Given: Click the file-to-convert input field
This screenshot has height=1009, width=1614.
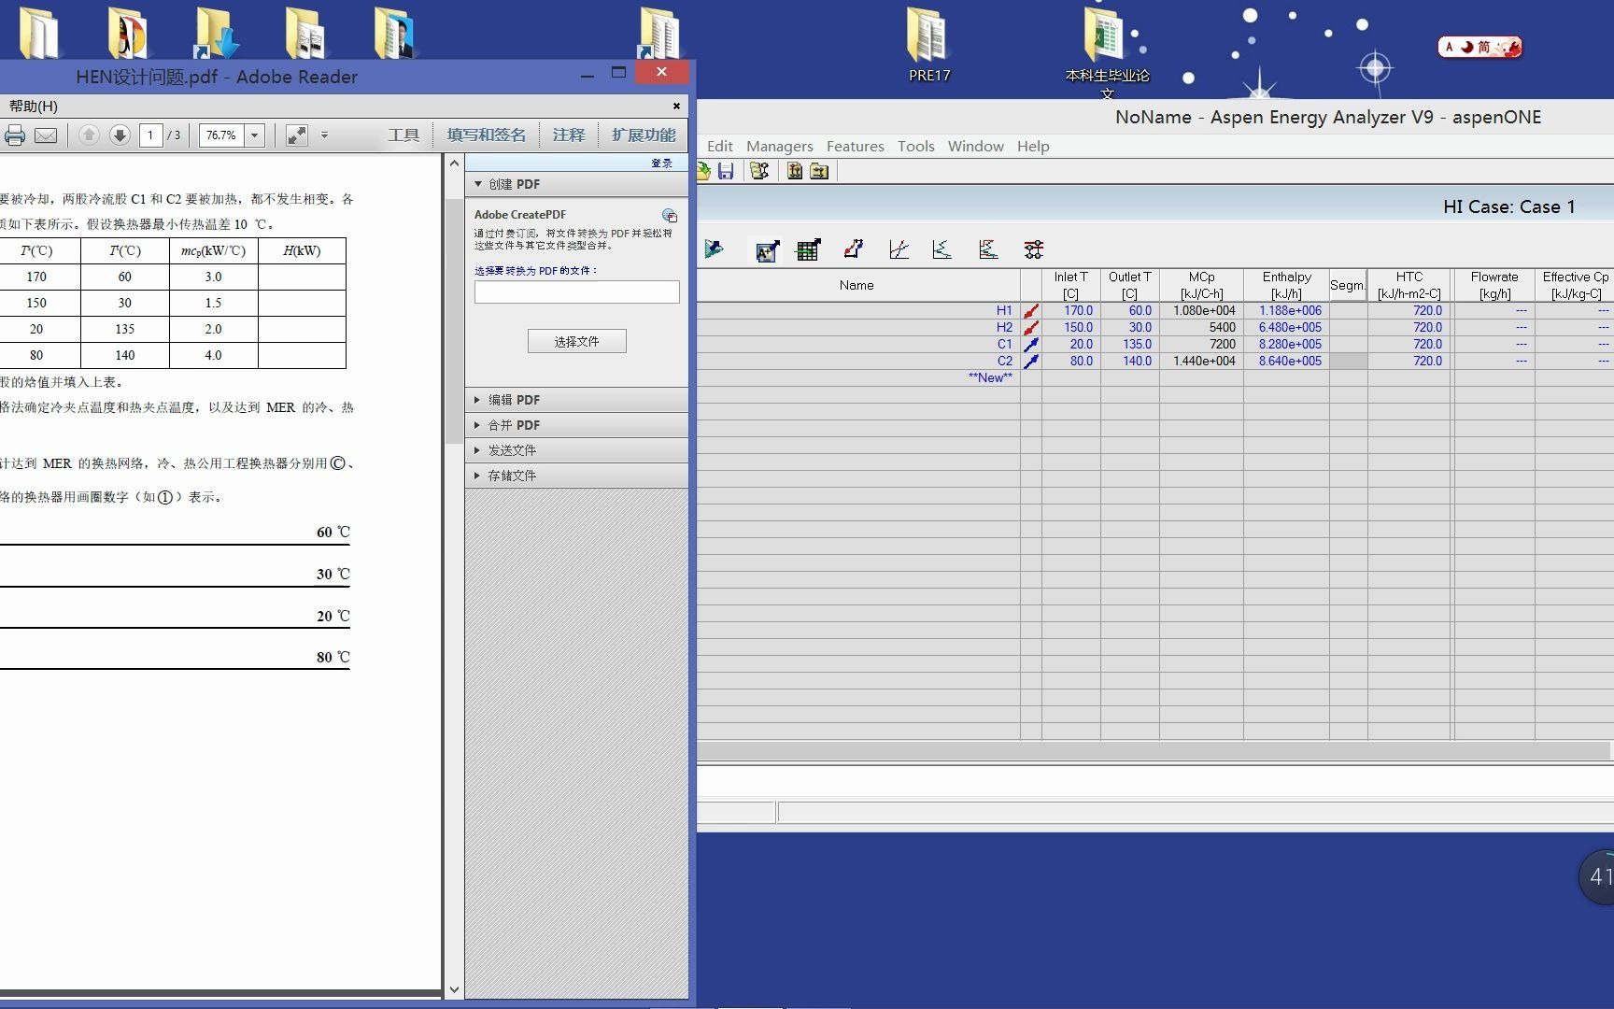Looking at the screenshot, I should 576,291.
